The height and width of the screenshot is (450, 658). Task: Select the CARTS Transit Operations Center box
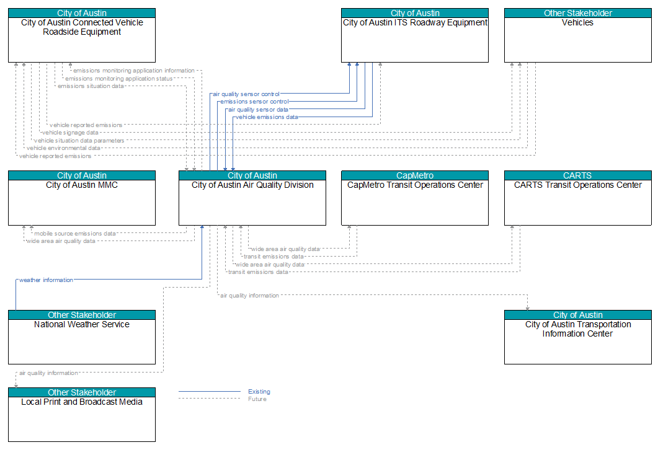[578, 198]
